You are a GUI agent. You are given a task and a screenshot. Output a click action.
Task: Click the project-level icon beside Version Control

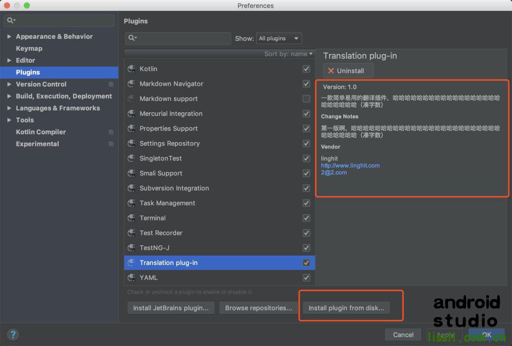pyautogui.click(x=111, y=84)
